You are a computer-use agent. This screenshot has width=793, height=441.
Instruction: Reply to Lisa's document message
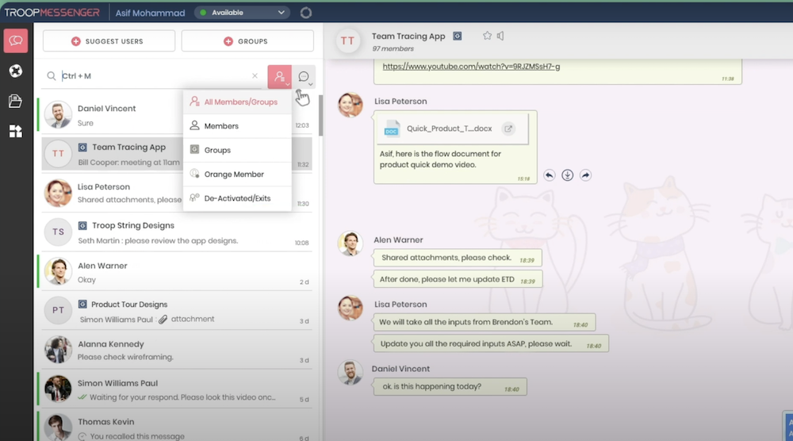click(550, 175)
